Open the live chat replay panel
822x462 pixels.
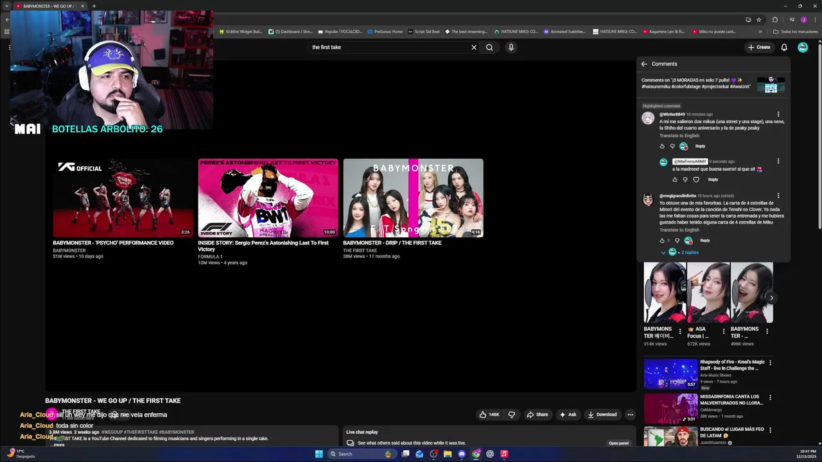coord(618,443)
